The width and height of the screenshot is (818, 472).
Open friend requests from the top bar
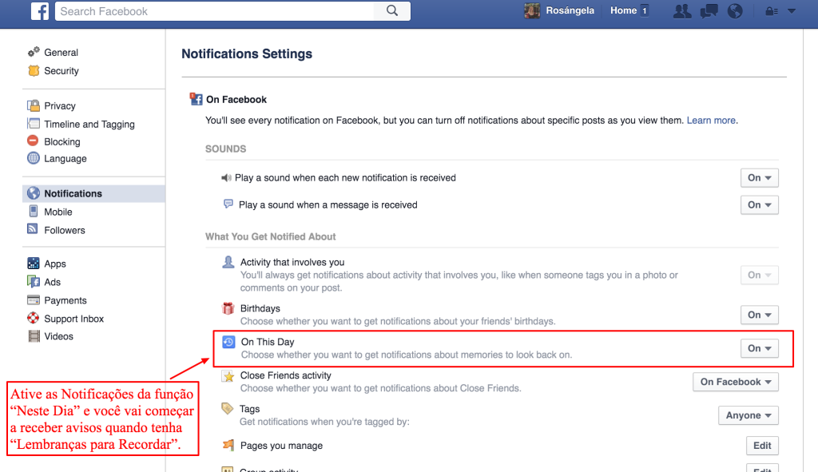click(681, 10)
